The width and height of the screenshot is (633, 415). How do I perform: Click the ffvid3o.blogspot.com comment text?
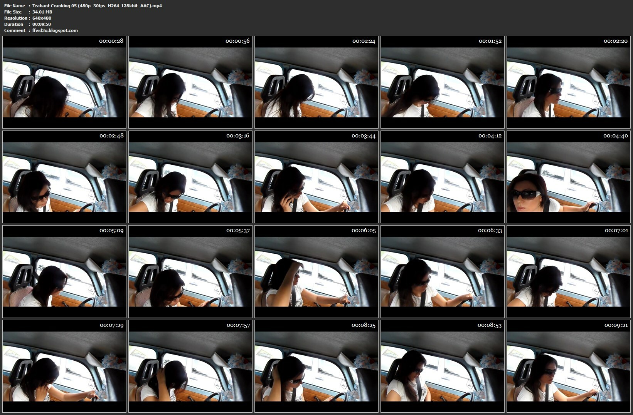[55, 30]
